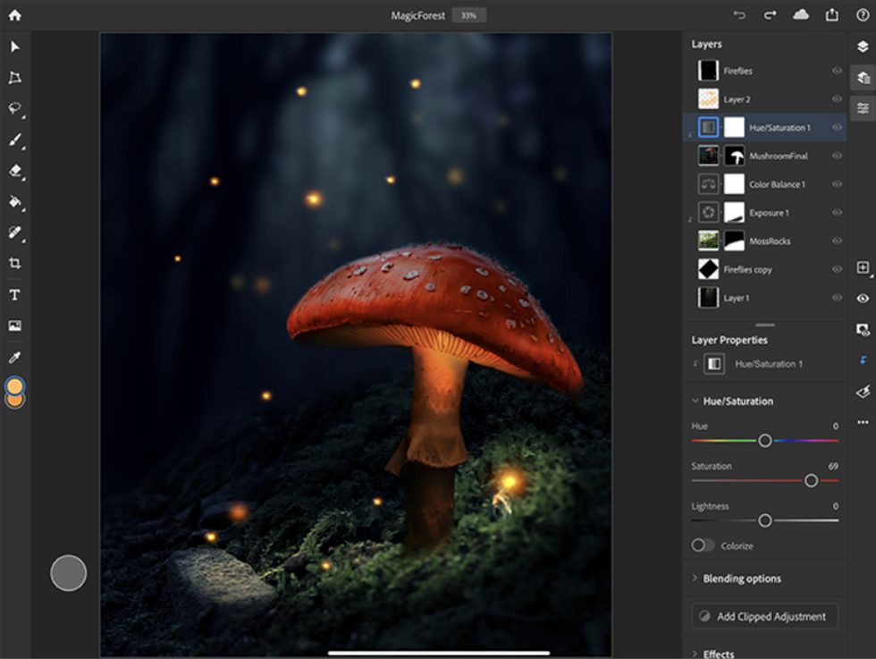Hide the Fireflies layer
The height and width of the screenshot is (659, 876).
click(837, 70)
